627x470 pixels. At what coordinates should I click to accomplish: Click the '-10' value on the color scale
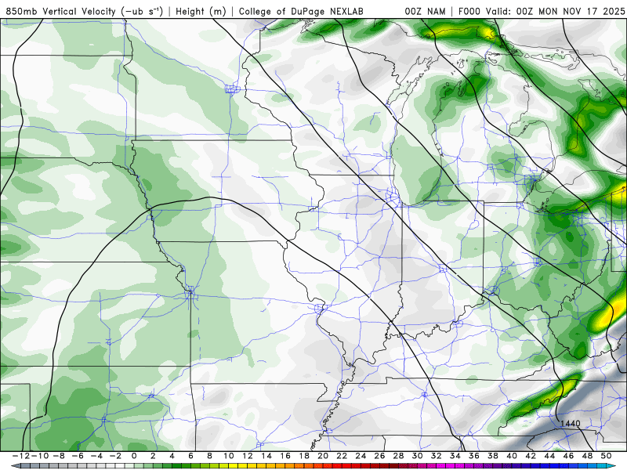40,456
